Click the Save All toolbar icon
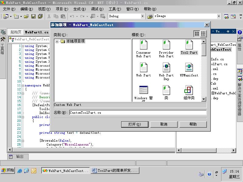The image size is (243, 182). point(40,16)
